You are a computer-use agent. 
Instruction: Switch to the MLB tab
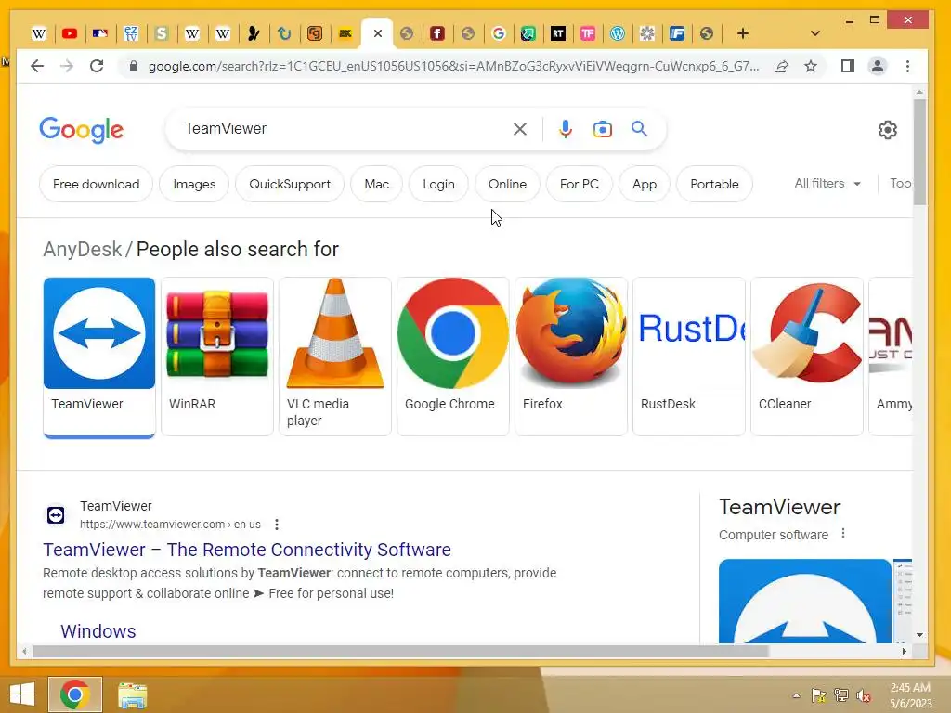(x=100, y=33)
